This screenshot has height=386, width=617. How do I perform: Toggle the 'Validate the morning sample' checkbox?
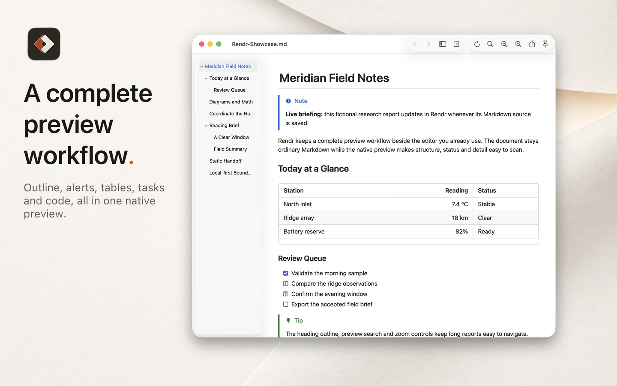(285, 273)
